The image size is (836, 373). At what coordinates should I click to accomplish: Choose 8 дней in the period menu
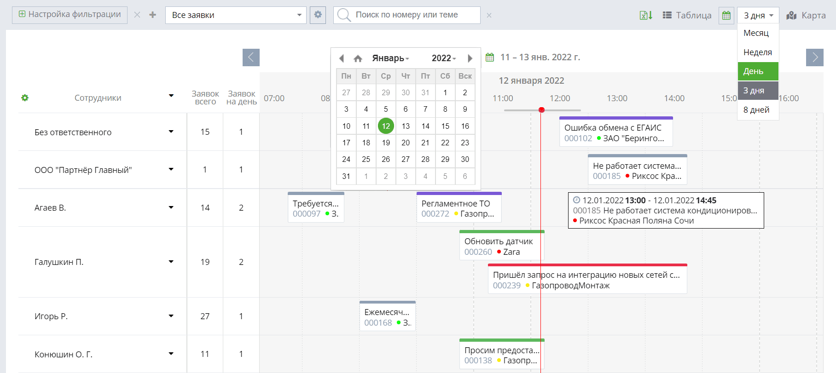click(x=756, y=109)
